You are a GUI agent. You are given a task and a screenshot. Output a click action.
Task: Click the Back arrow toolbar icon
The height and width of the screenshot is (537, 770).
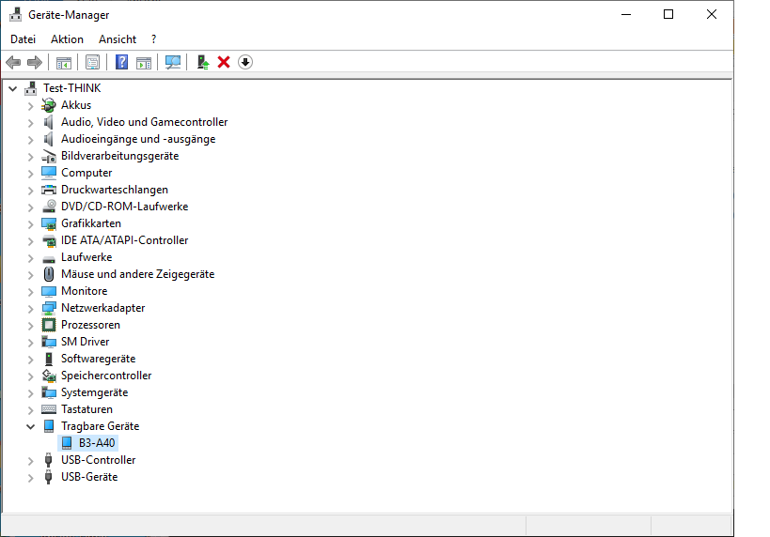tap(13, 62)
